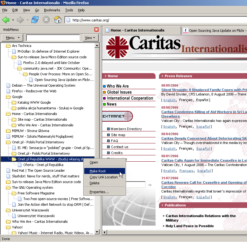Select Oferta - Onet.pl Republika item
This screenshot has width=247, height=242.
click(x=43, y=165)
